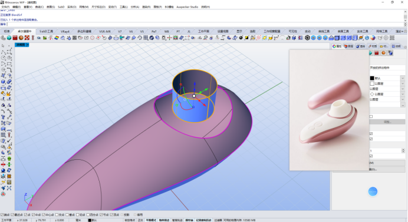Toggle the 中点 osnap checkbox
408x222 pixels.
[x=33, y=215]
